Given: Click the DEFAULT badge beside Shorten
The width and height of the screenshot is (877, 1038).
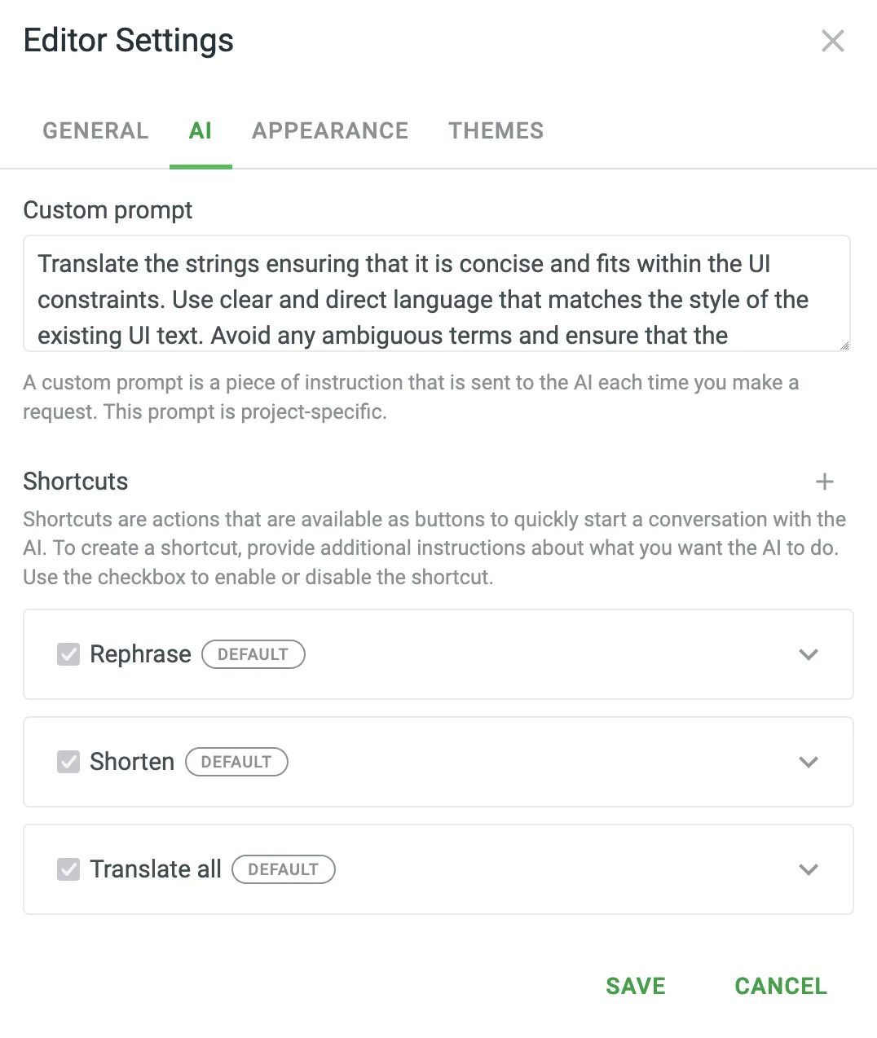Looking at the screenshot, I should tap(236, 762).
